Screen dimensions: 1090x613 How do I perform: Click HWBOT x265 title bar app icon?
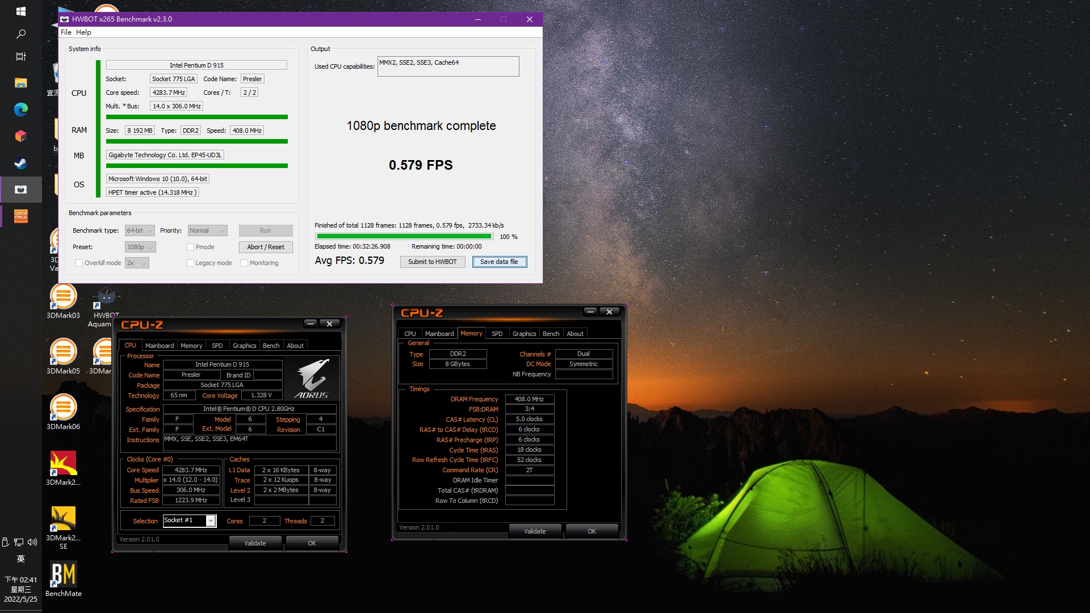click(x=65, y=19)
